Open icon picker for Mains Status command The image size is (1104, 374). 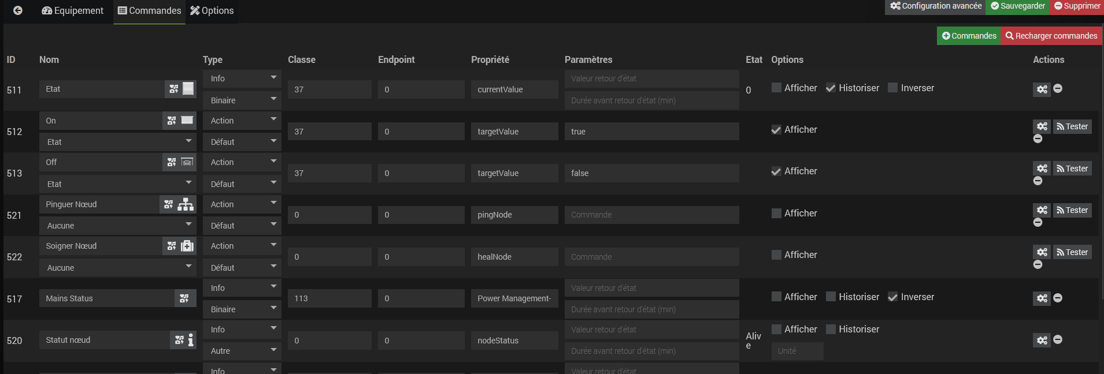tap(184, 298)
